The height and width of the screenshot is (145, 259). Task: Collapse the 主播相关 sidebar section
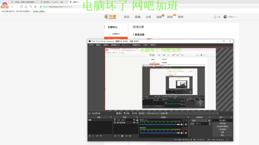tap(125, 34)
